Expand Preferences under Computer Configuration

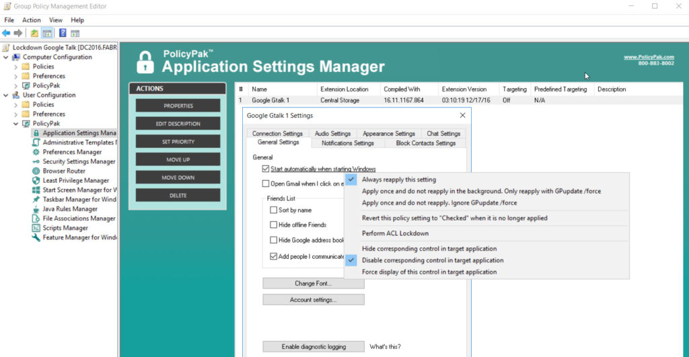coord(16,77)
